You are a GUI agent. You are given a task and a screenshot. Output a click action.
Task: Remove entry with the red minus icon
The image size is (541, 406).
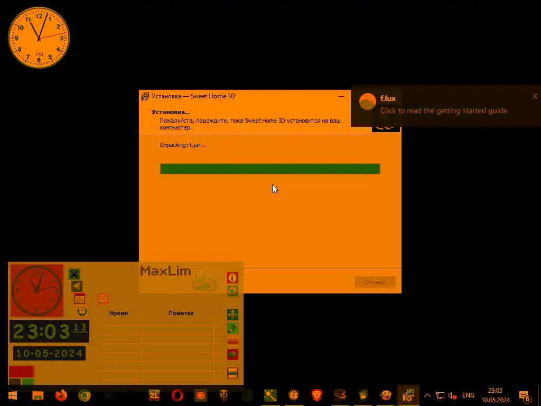point(232,342)
